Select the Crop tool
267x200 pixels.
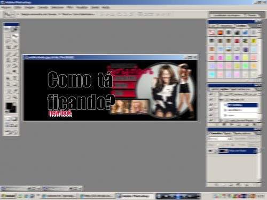coord(8,47)
